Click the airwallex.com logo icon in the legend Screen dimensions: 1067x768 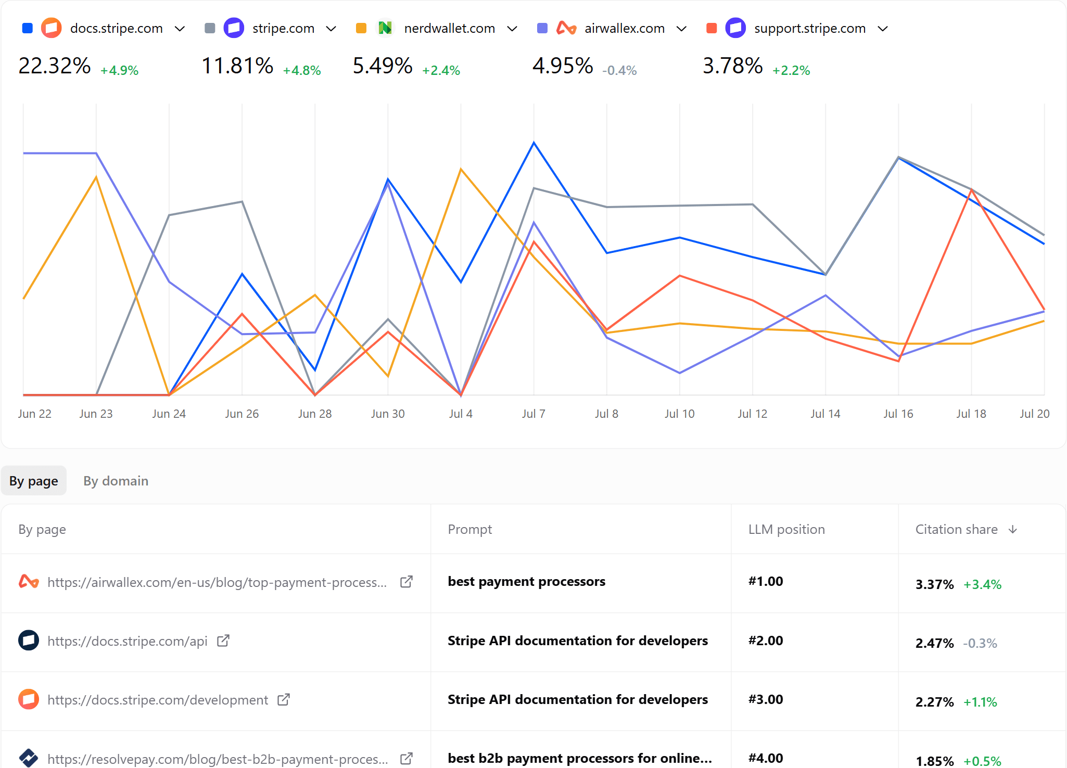coord(566,28)
